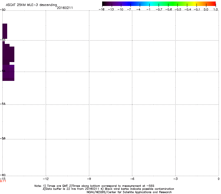
Task: Click the purple data block crossing -54 latitude
Action: 8,73
